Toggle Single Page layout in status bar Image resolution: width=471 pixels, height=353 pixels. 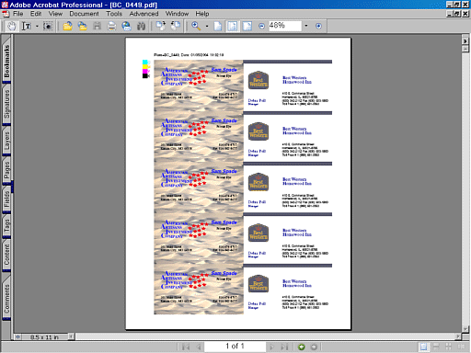(x=423, y=347)
